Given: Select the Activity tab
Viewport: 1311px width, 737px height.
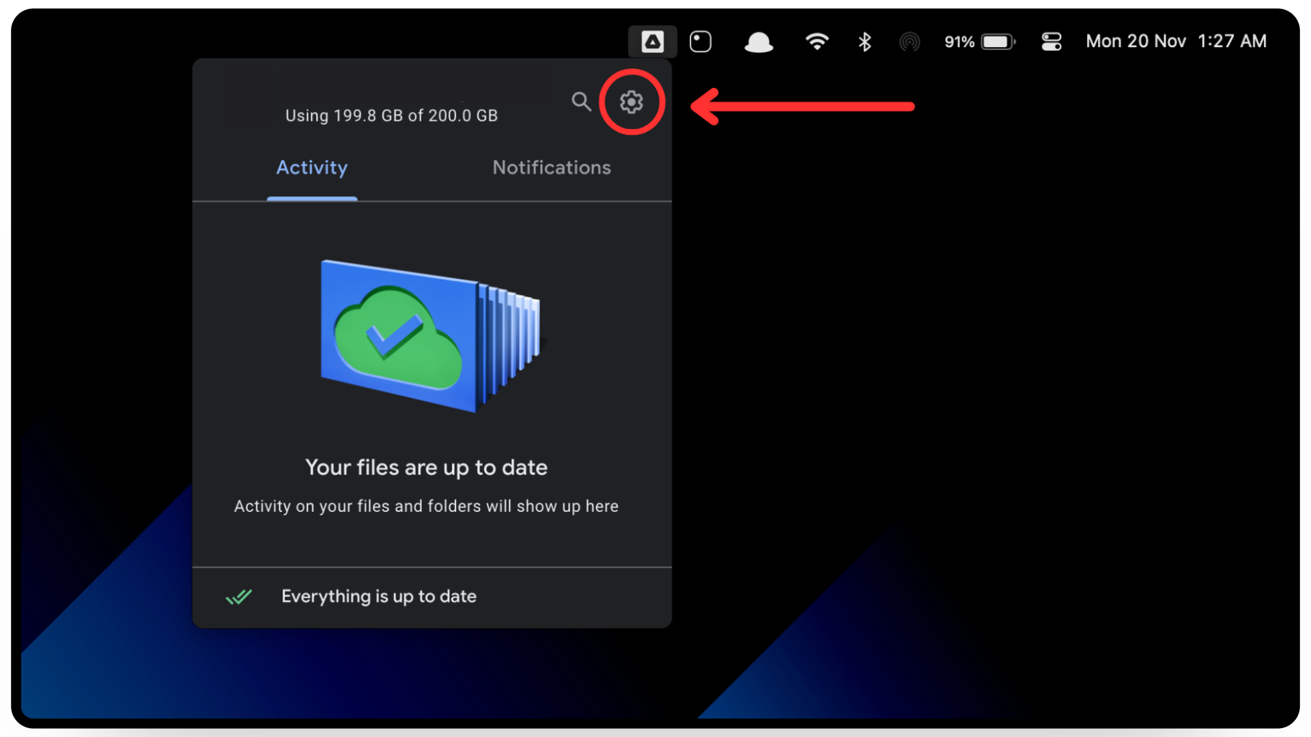Looking at the screenshot, I should click(x=312, y=168).
